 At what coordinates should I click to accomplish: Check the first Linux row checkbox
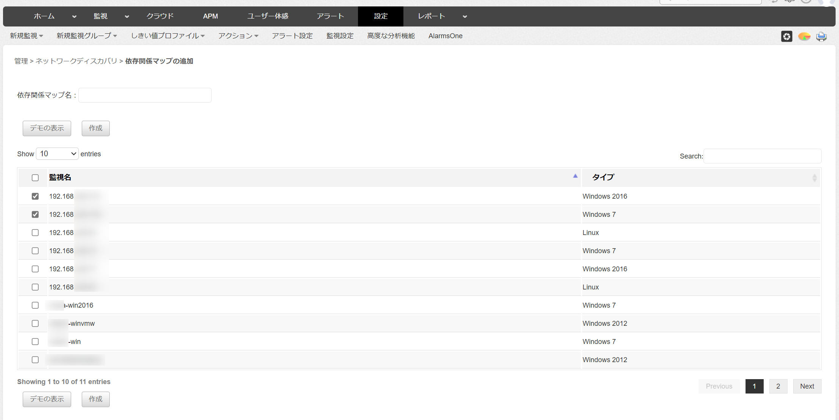(35, 233)
